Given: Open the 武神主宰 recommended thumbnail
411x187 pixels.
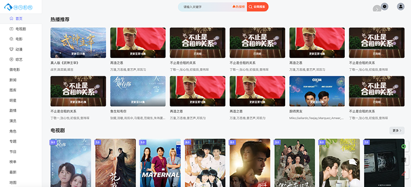Looking at the screenshot, I should 78,43.
